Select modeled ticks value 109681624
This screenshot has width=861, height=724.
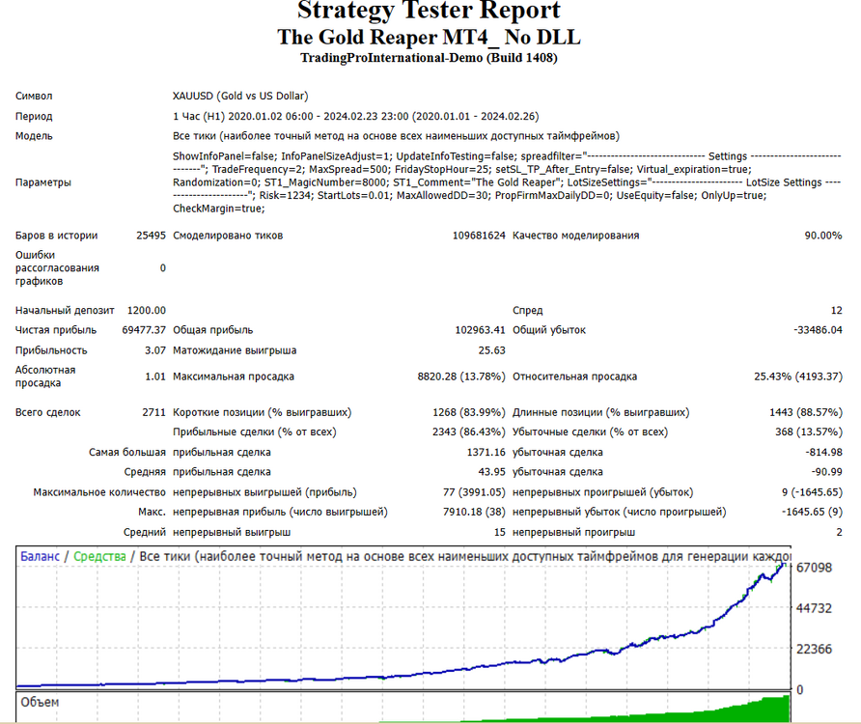(x=479, y=236)
